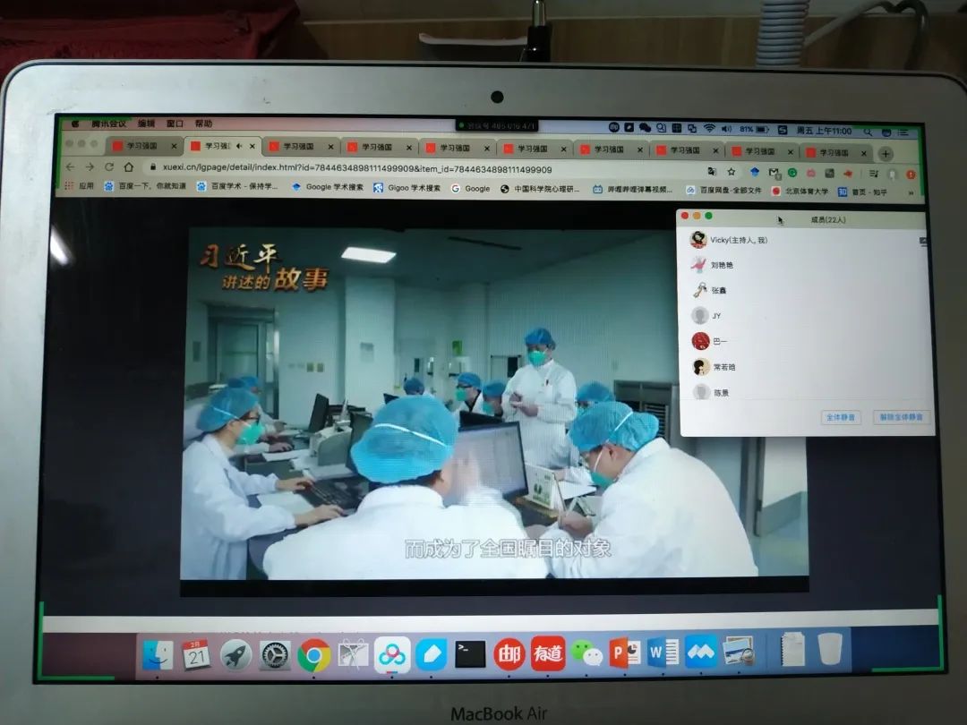Click the clock showing 周五 上午11:00
Viewport: 967px width, 725px height.
[824, 131]
